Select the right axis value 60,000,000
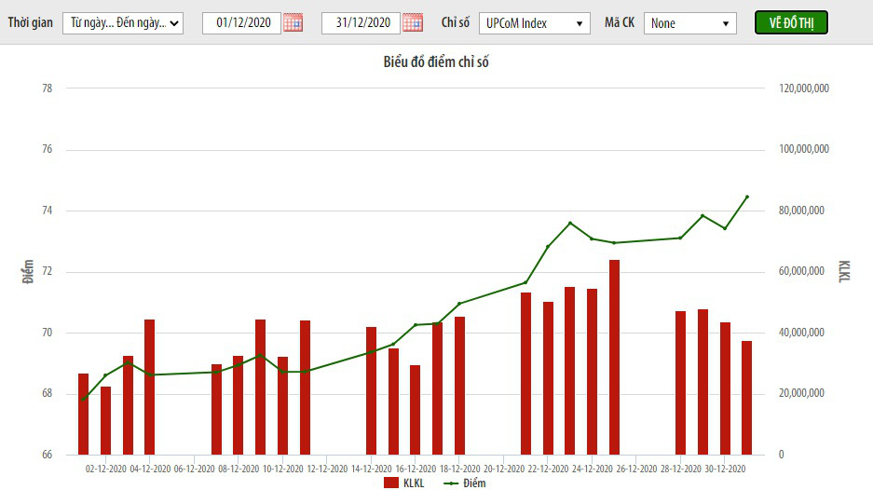This screenshot has width=873, height=490. [x=802, y=271]
